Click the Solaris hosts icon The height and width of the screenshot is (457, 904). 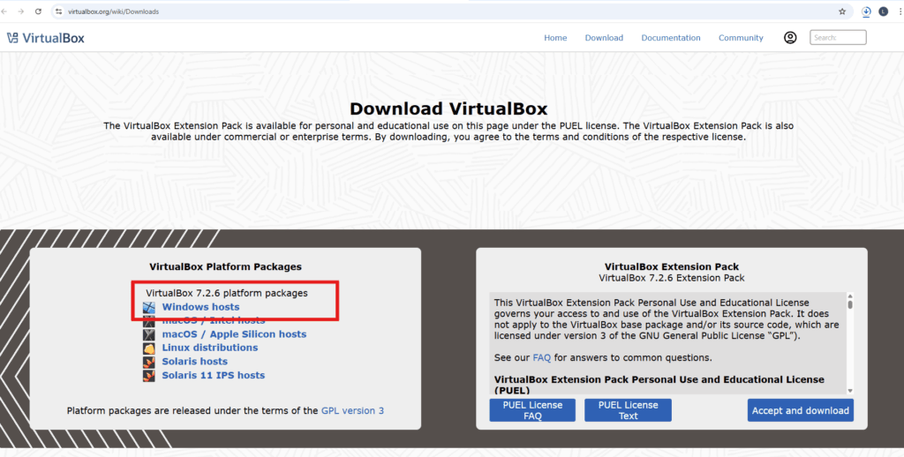(x=148, y=362)
